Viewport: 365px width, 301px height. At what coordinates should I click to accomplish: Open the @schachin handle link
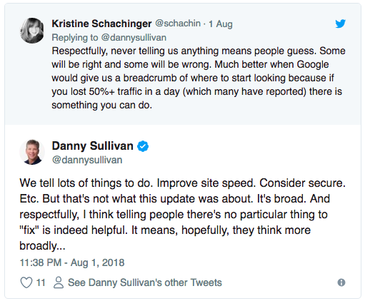click(x=178, y=24)
